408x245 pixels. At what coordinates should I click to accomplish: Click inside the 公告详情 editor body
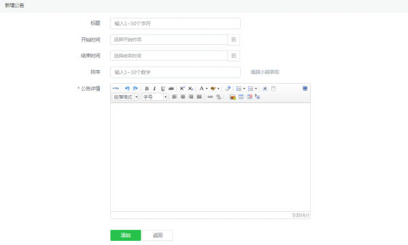(210, 157)
